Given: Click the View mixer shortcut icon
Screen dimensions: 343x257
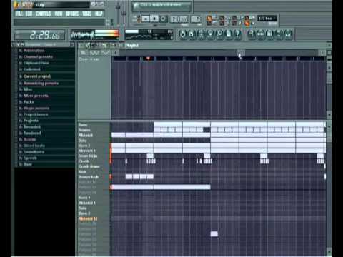Looking at the screenshot, I should pos(288,34).
